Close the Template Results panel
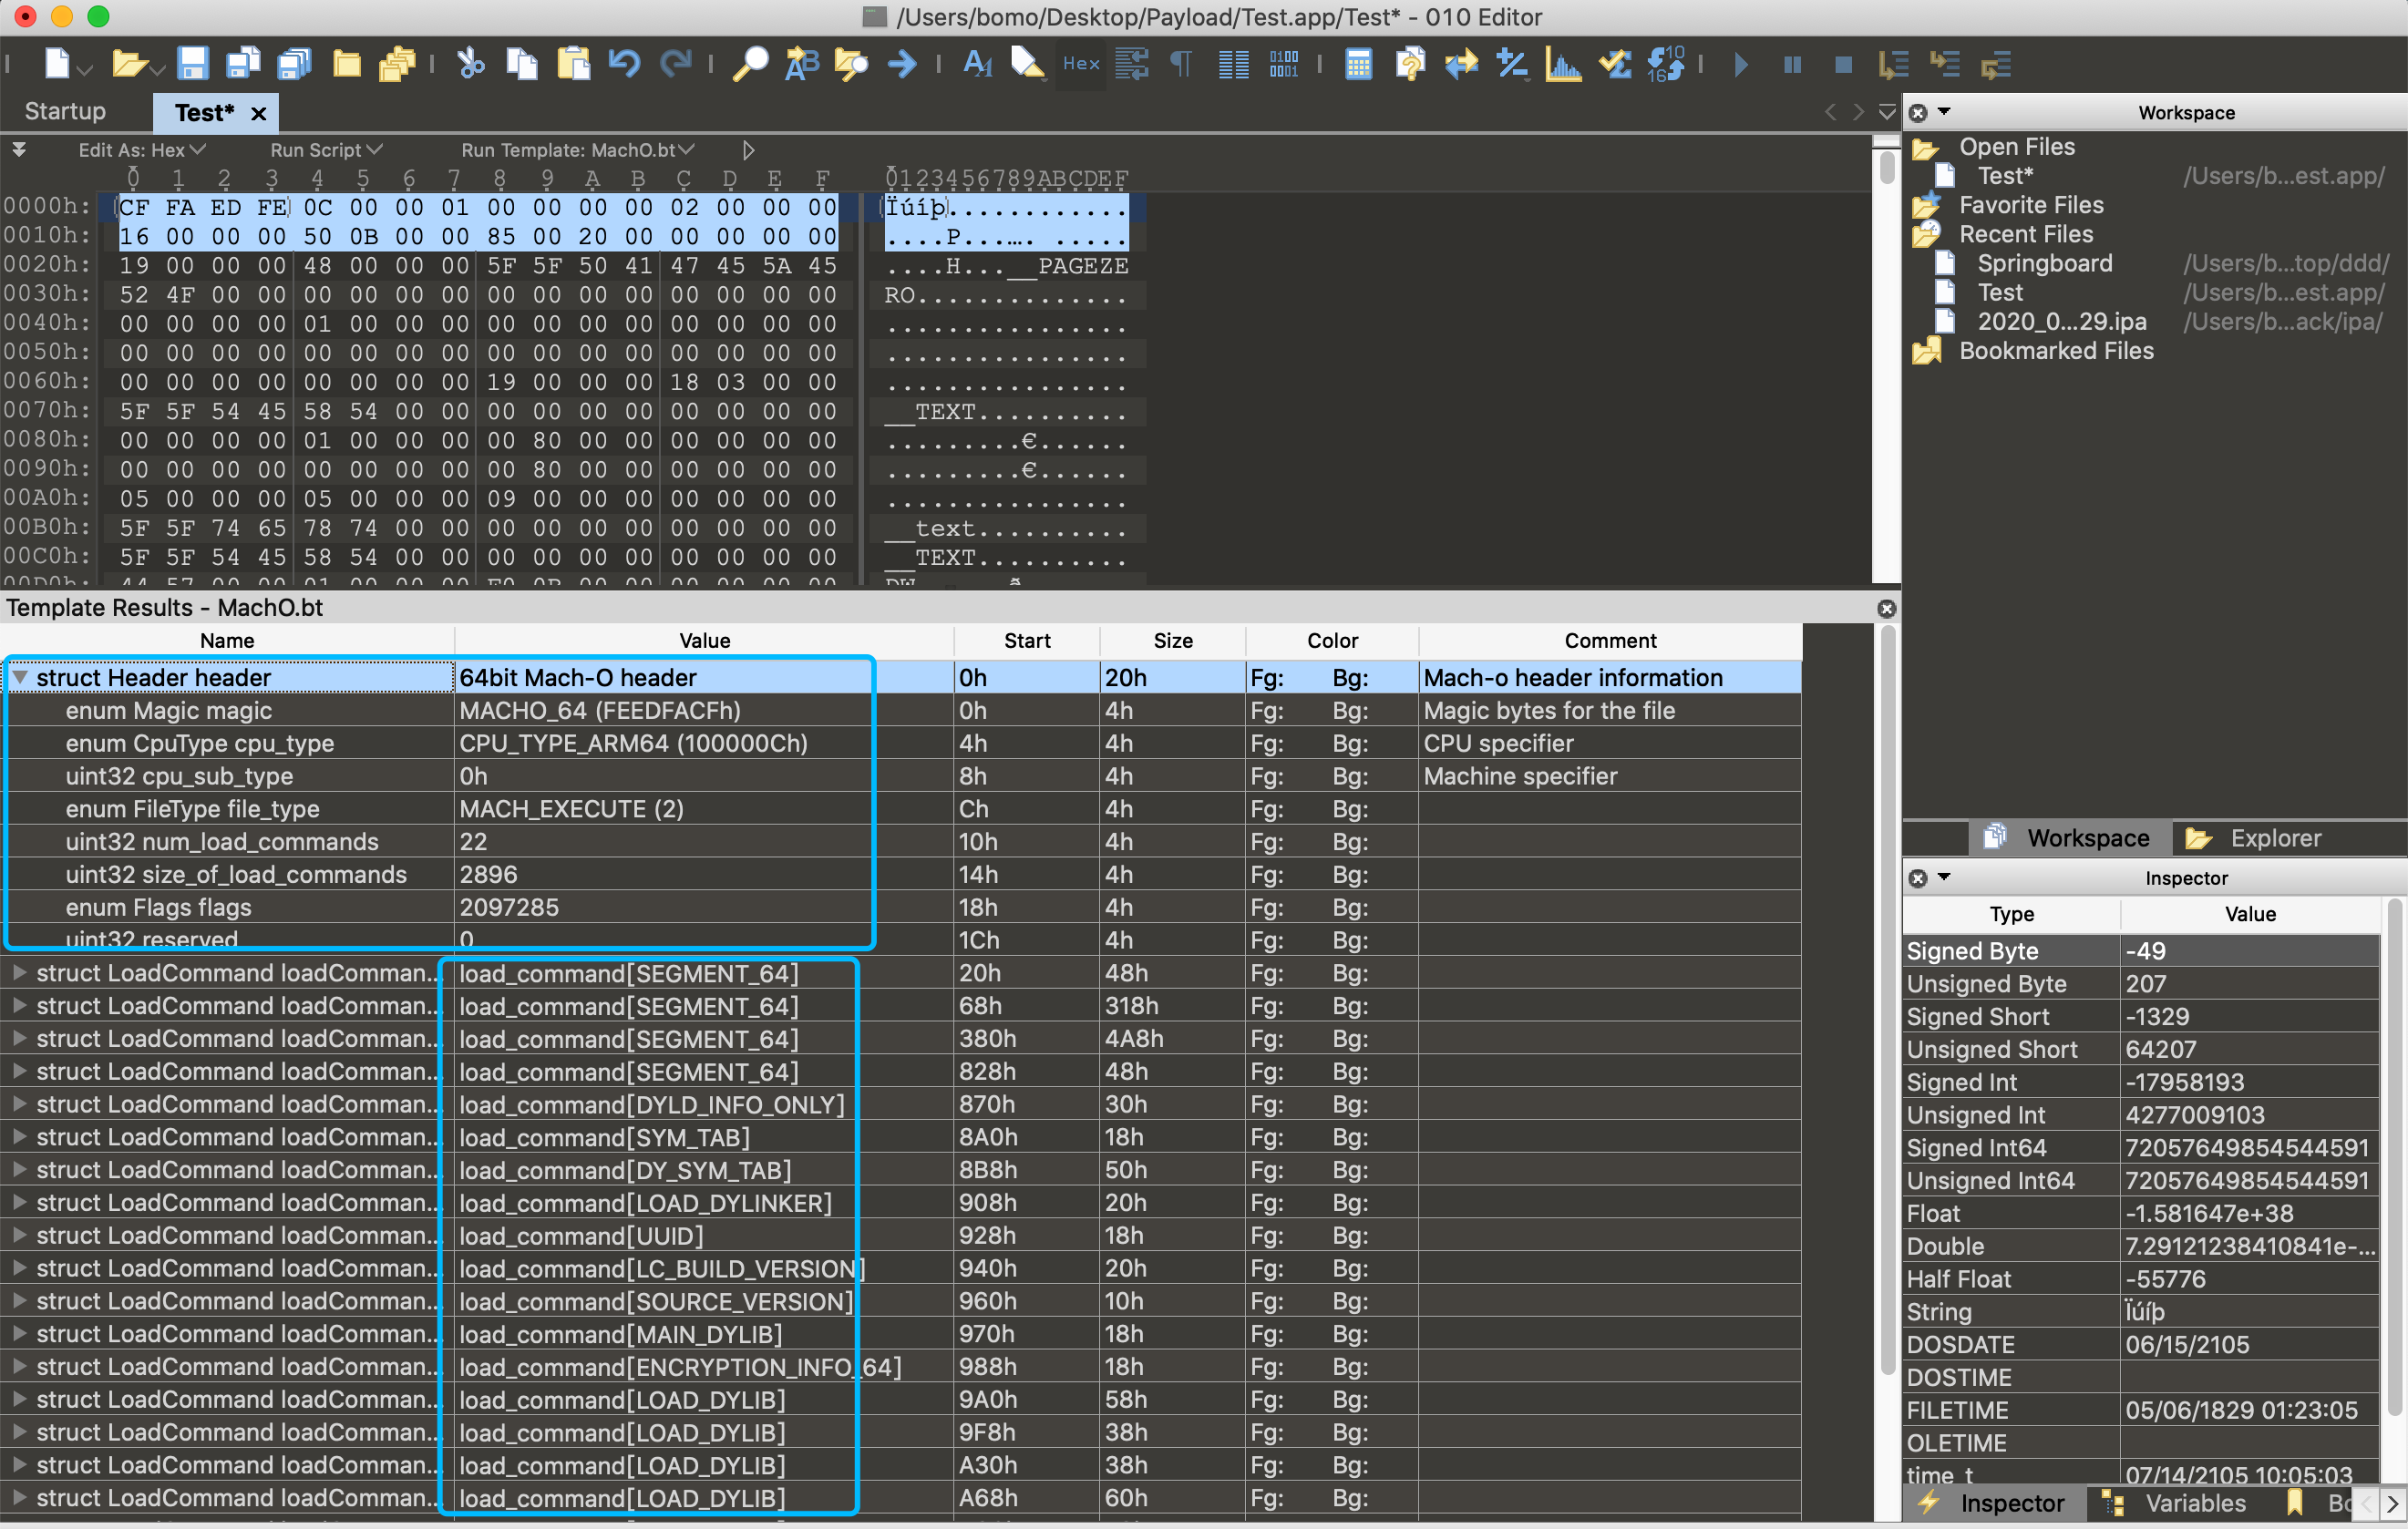Screen dimensions: 2408x1529 pos(1886,608)
